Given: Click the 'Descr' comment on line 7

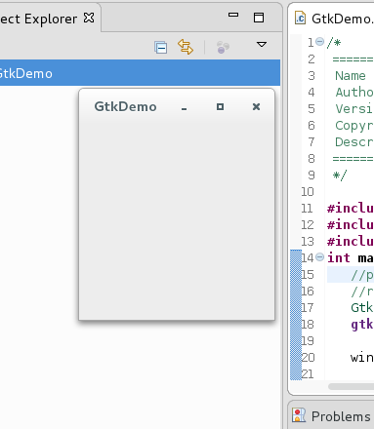Looking at the screenshot, I should tap(354, 142).
